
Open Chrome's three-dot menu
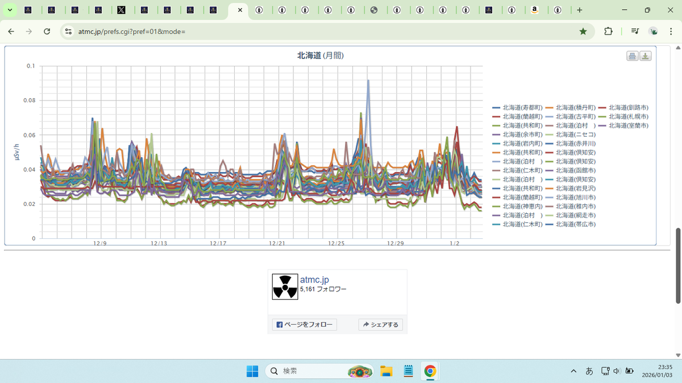[x=671, y=32]
